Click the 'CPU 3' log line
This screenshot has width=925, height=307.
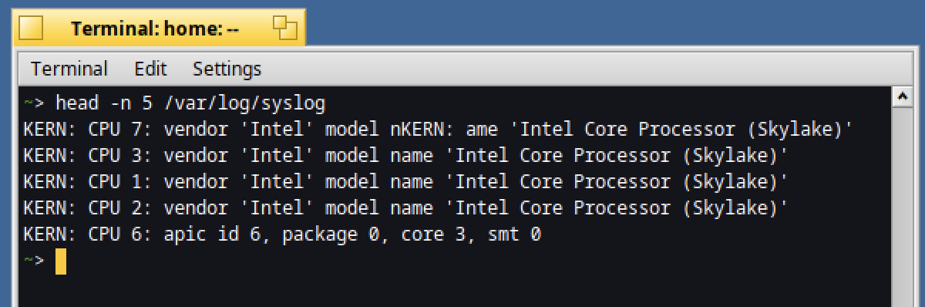click(x=406, y=156)
